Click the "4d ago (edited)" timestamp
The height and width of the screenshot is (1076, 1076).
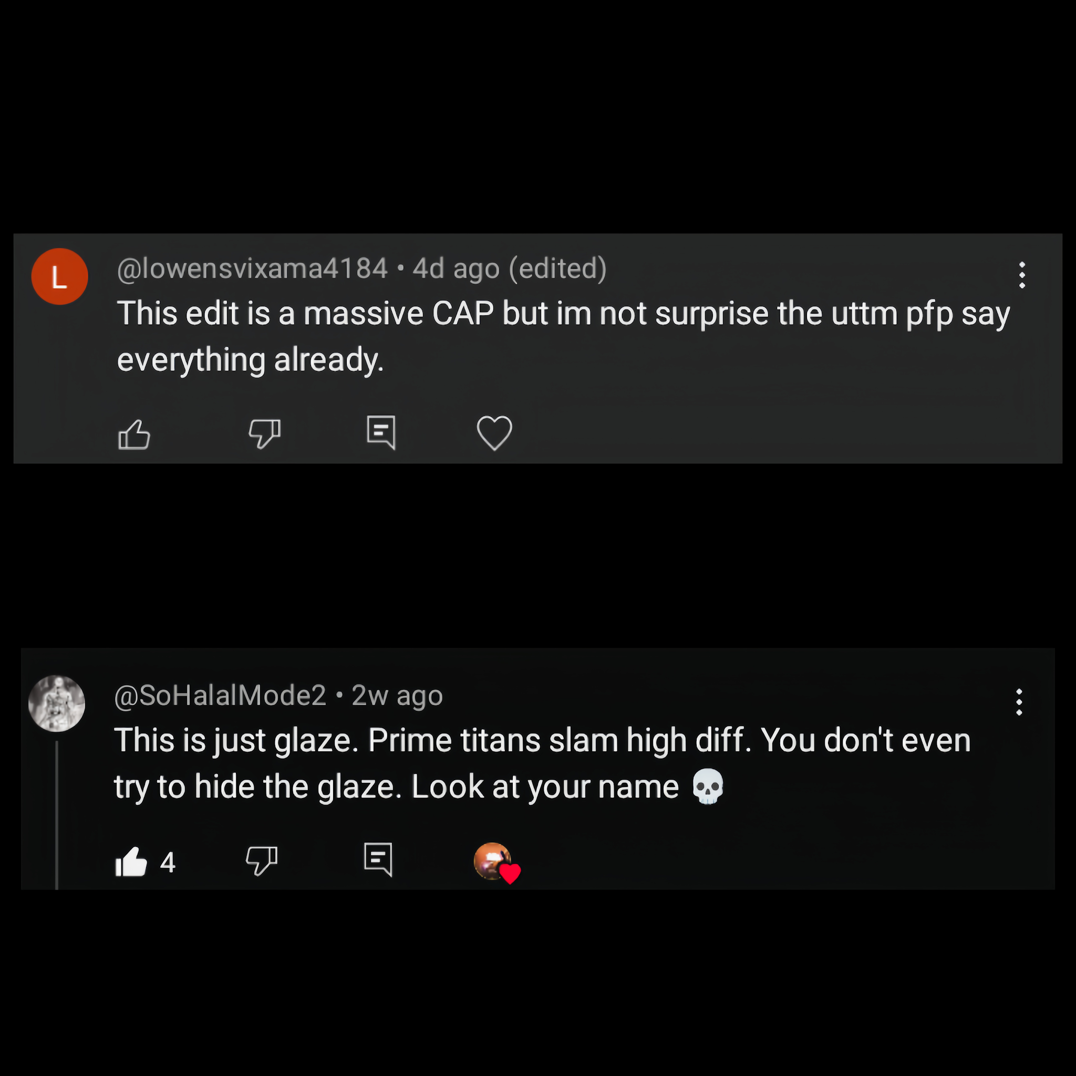click(509, 268)
